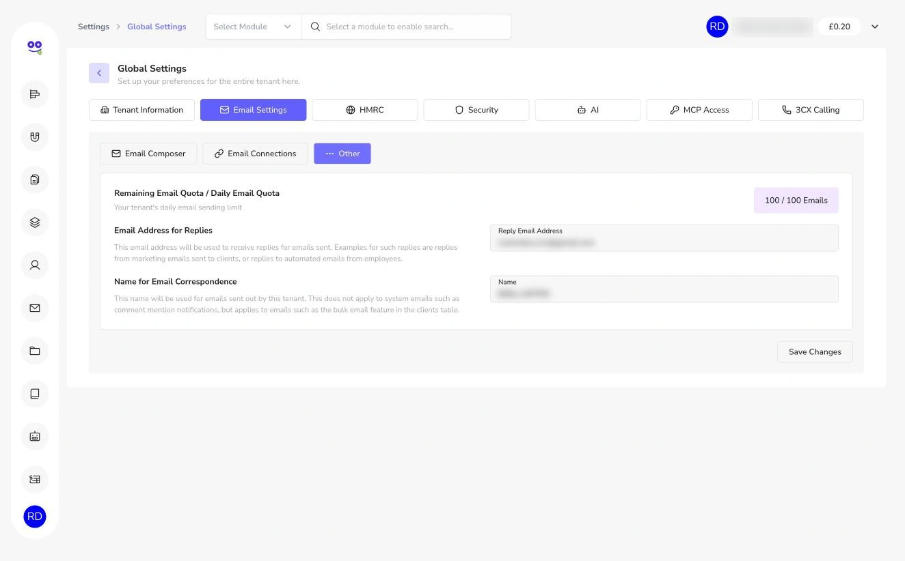Focus the Reply Email Address field
The width and height of the screenshot is (905, 561).
[664, 238]
